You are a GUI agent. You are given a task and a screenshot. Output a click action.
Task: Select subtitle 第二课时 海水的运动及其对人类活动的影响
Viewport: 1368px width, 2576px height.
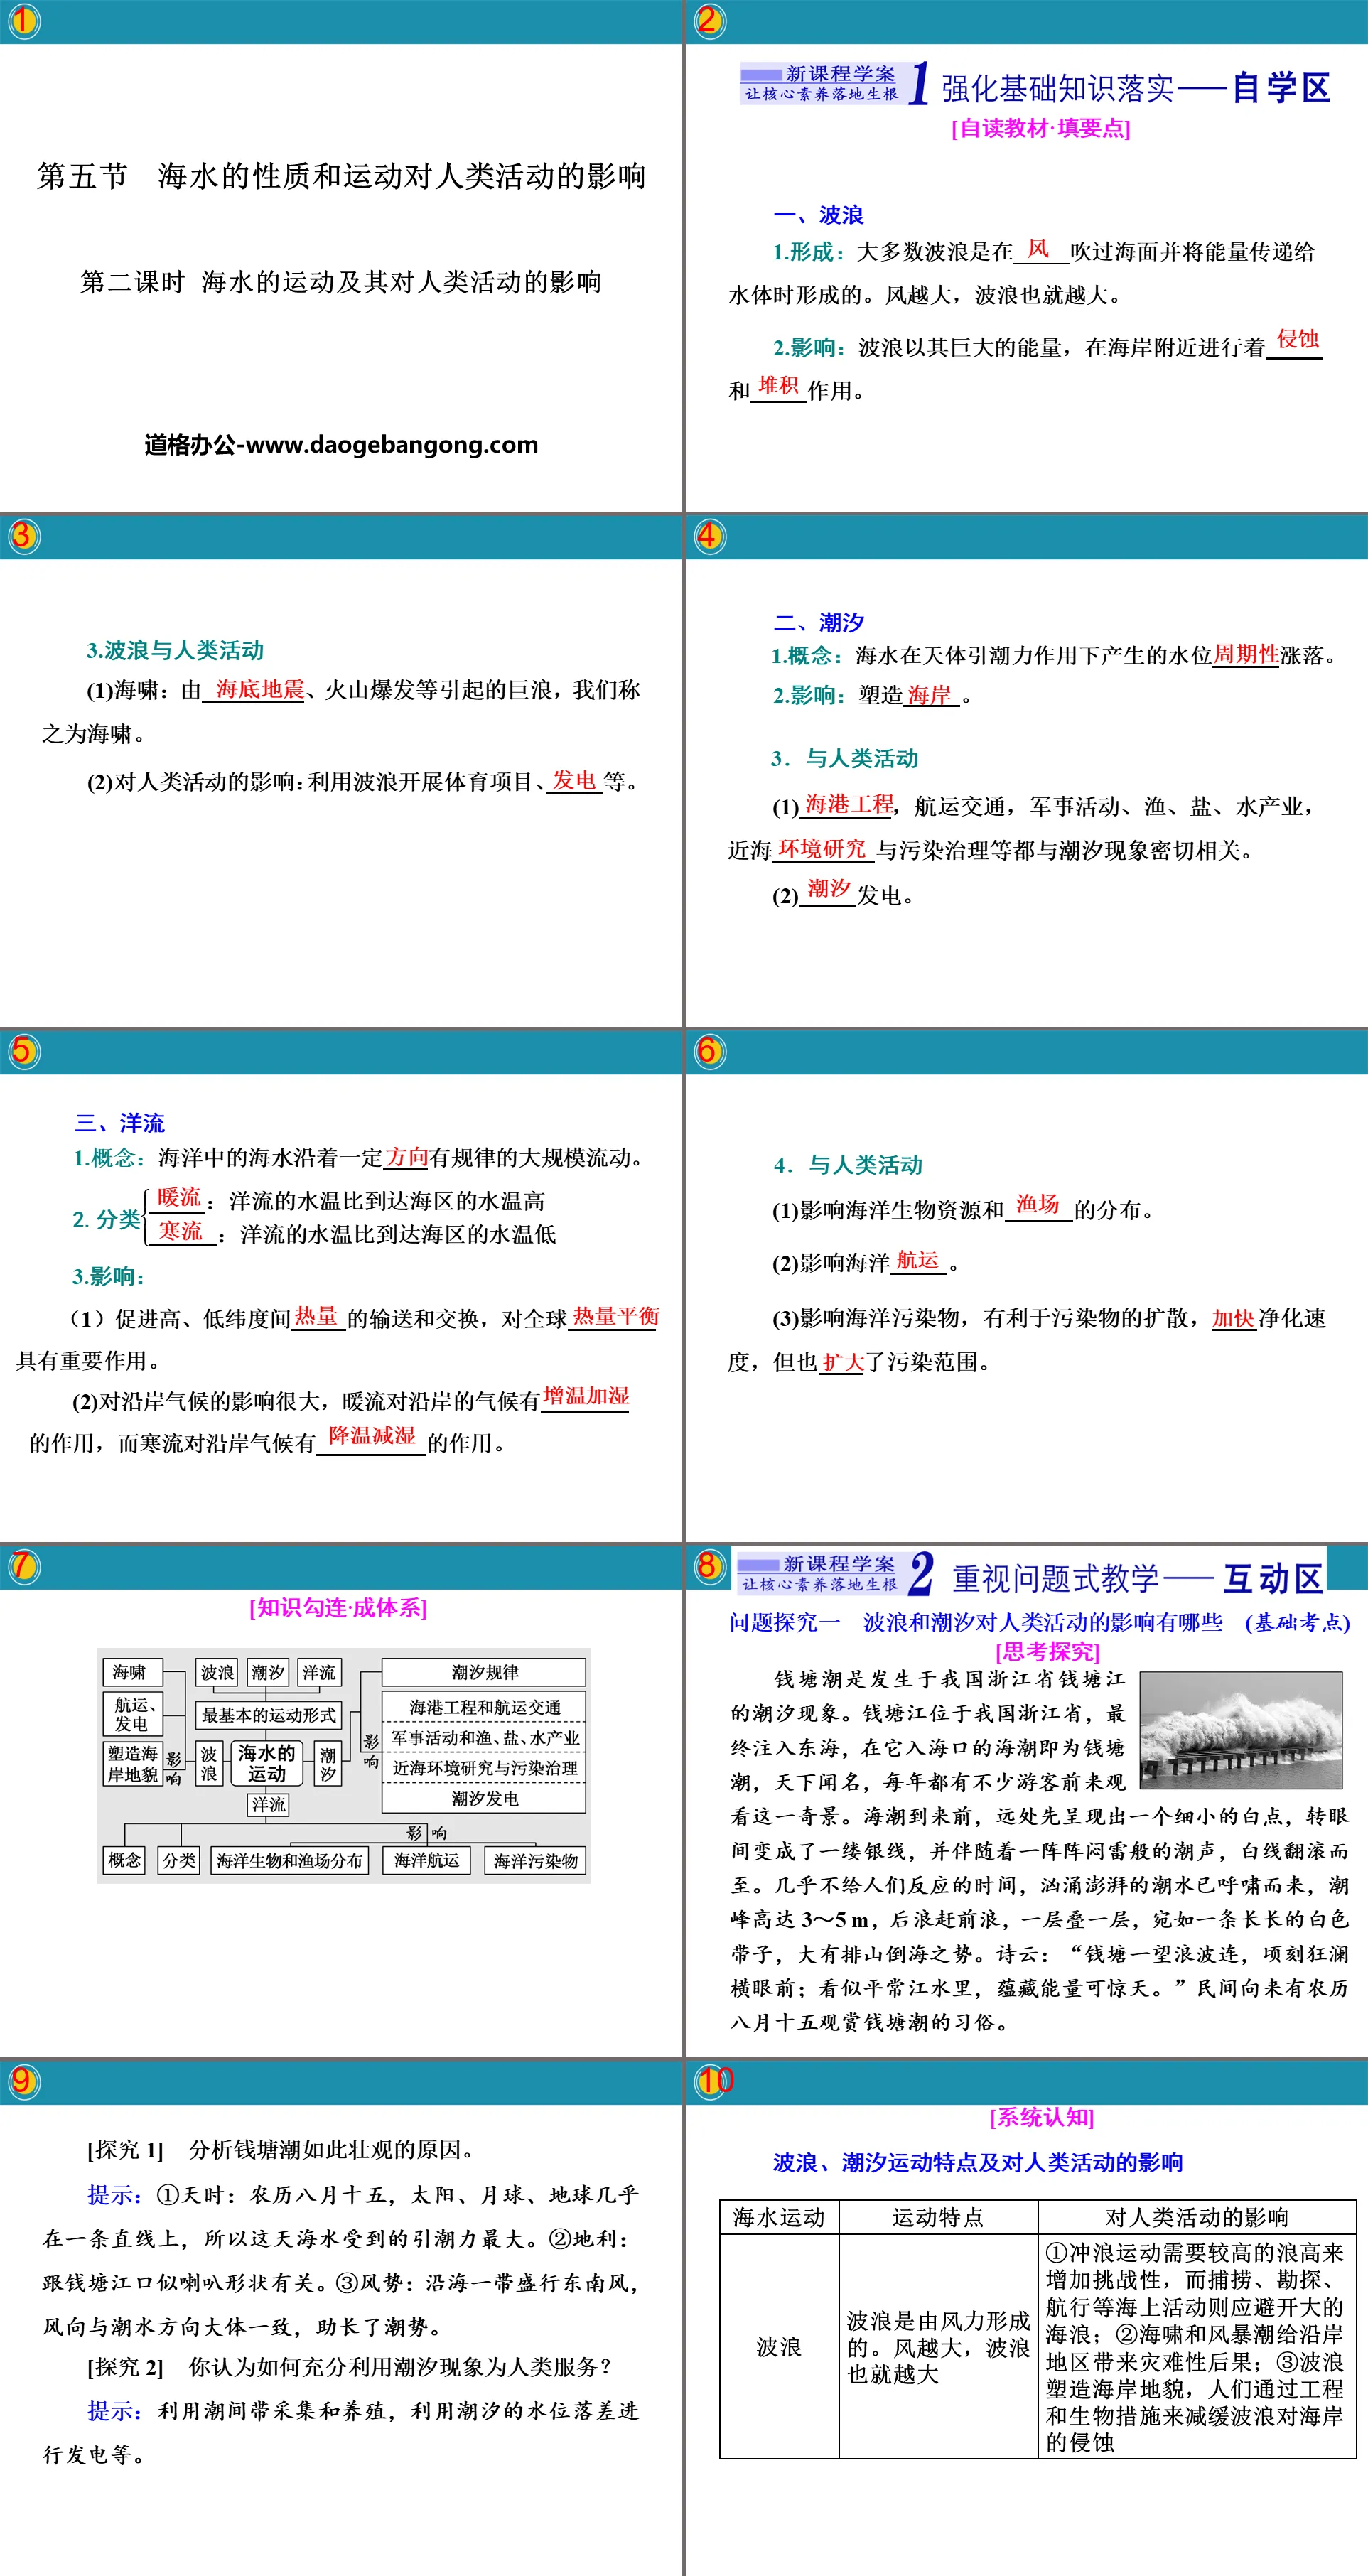[x=341, y=282]
